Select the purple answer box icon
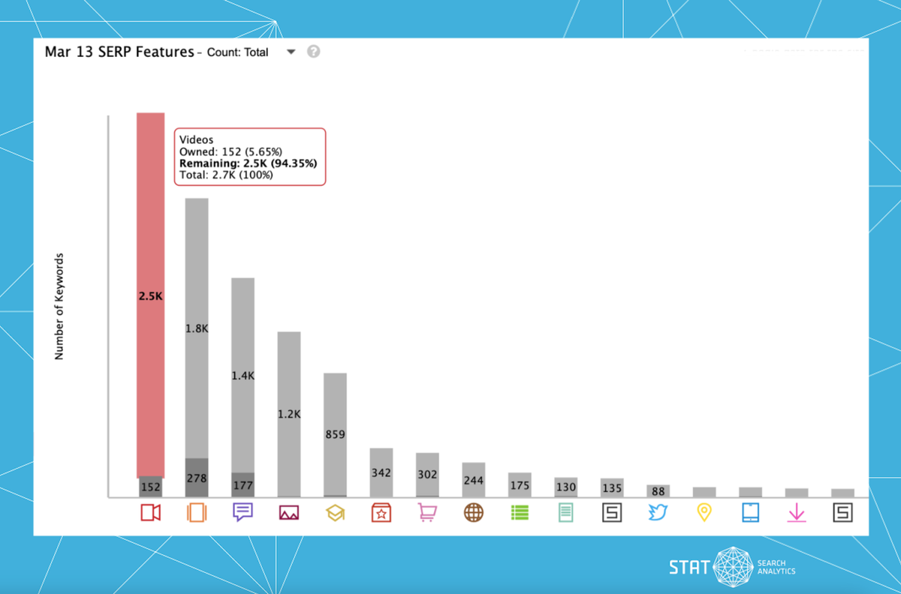 point(243,512)
